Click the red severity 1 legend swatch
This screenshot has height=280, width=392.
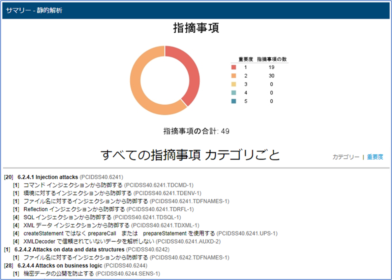point(234,67)
